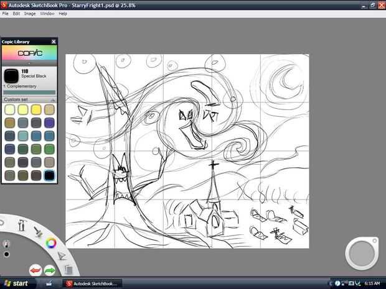Open the tools and views lagoon icon
This screenshot has width=386, height=289.
pyautogui.click(x=22, y=225)
